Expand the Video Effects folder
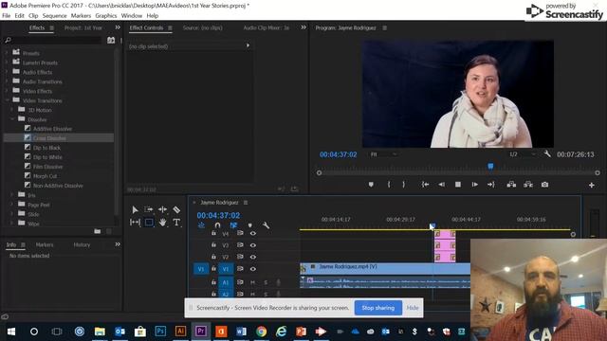This screenshot has width=607, height=341. pos(7,91)
